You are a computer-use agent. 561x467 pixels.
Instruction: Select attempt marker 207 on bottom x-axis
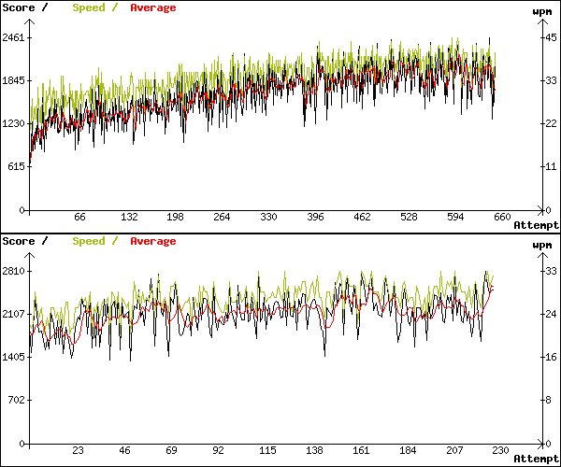pyautogui.click(x=457, y=450)
